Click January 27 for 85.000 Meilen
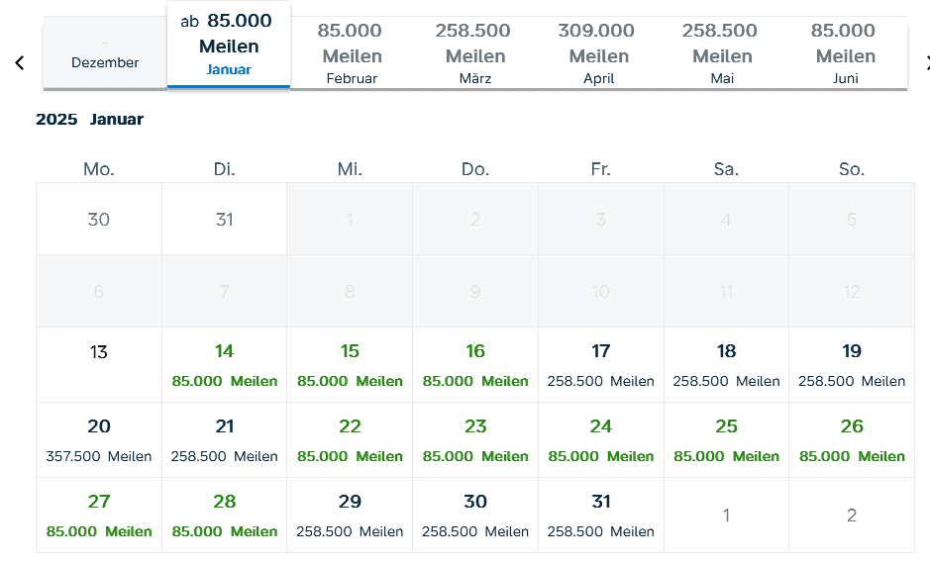This screenshot has width=930, height=563. [99, 515]
